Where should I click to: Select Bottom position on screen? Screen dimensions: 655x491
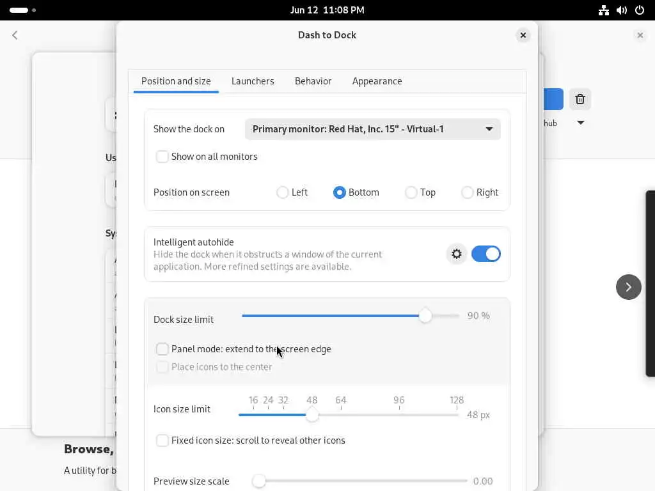click(339, 192)
